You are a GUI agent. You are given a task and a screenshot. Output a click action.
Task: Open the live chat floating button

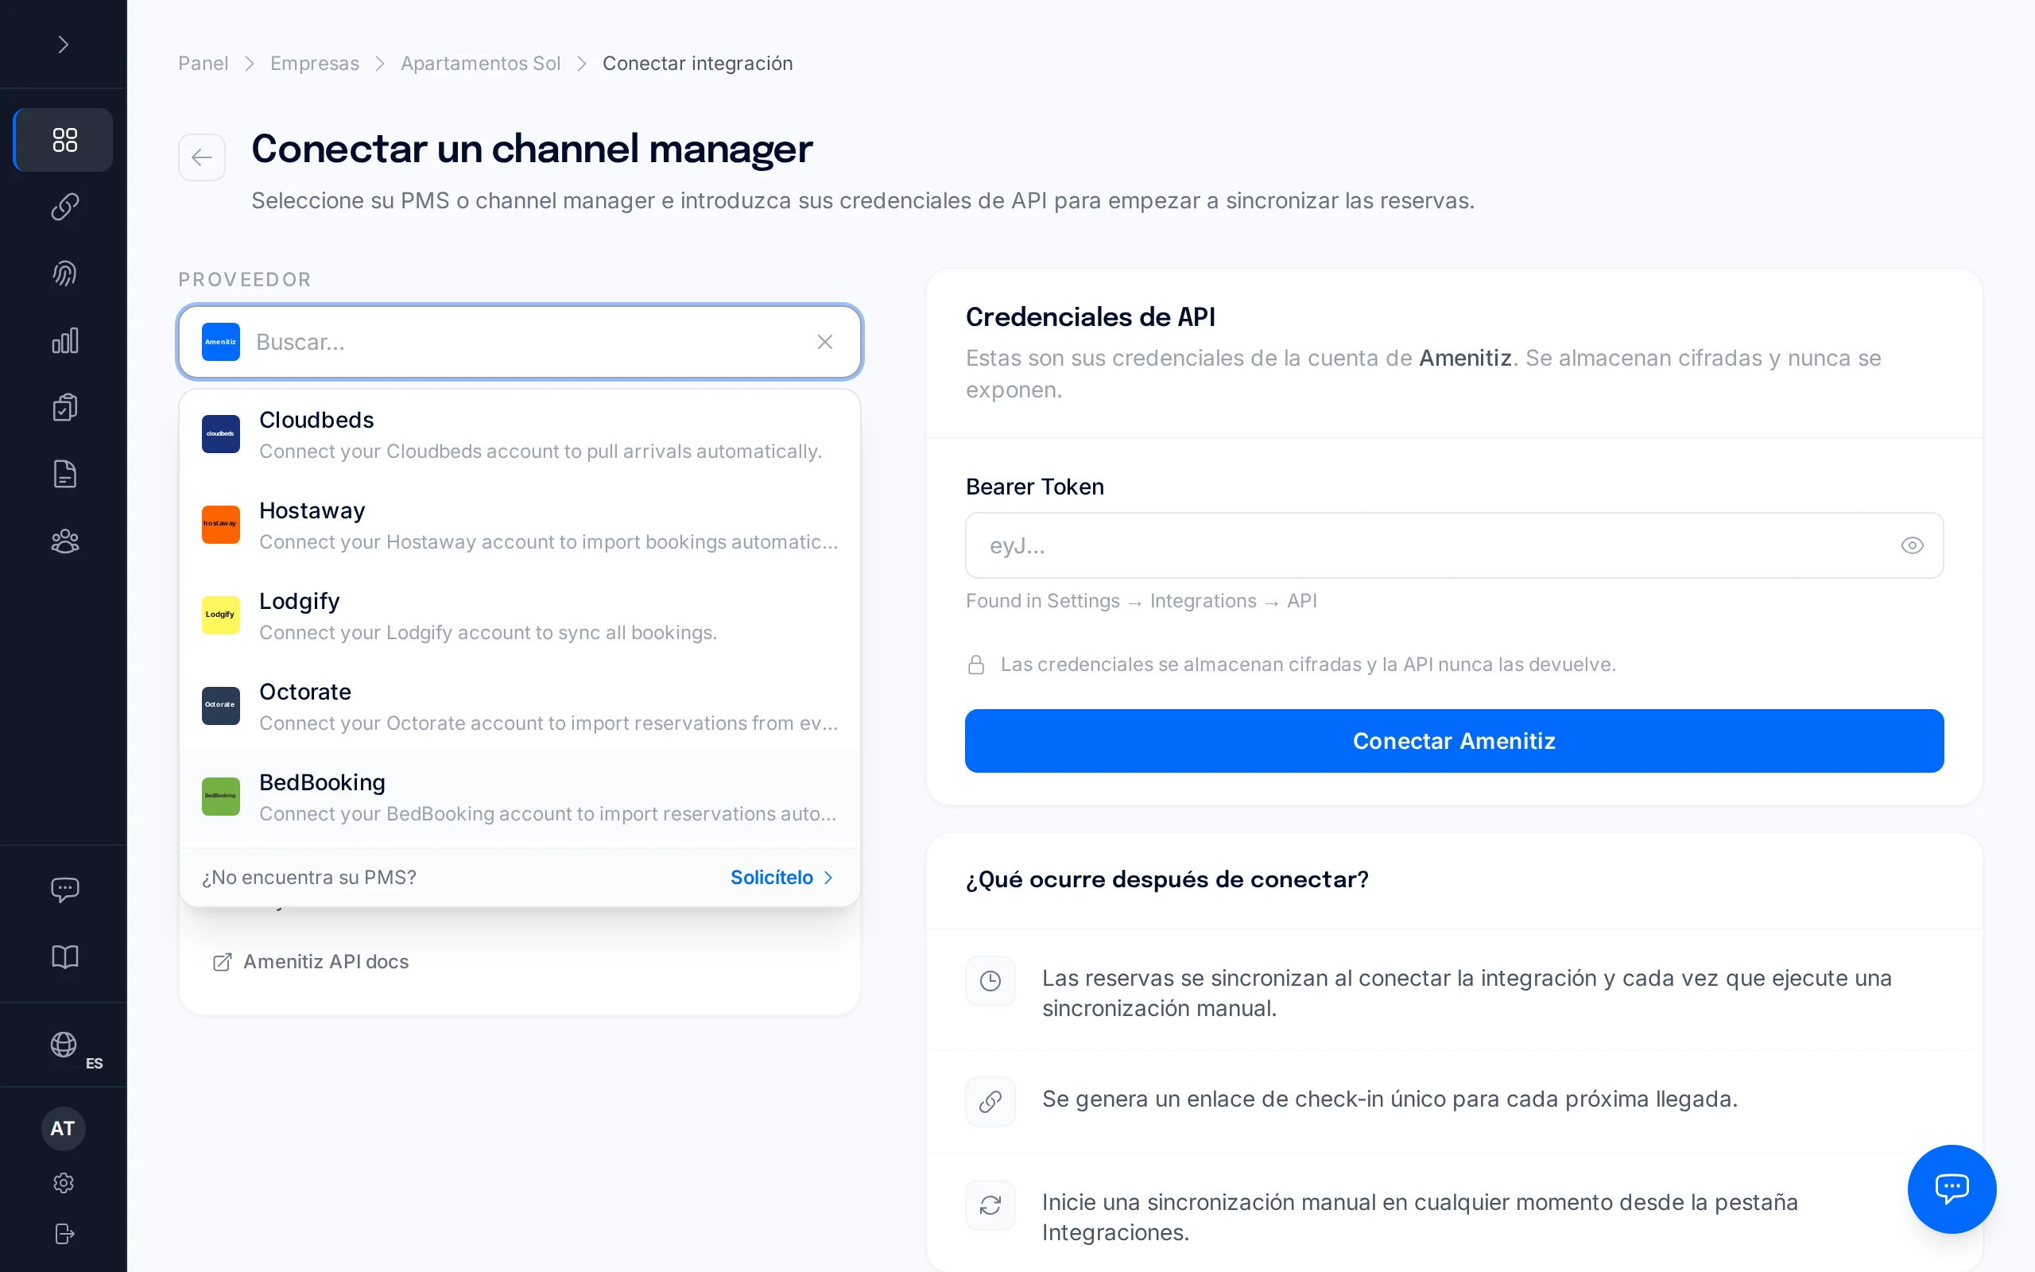(x=1952, y=1189)
